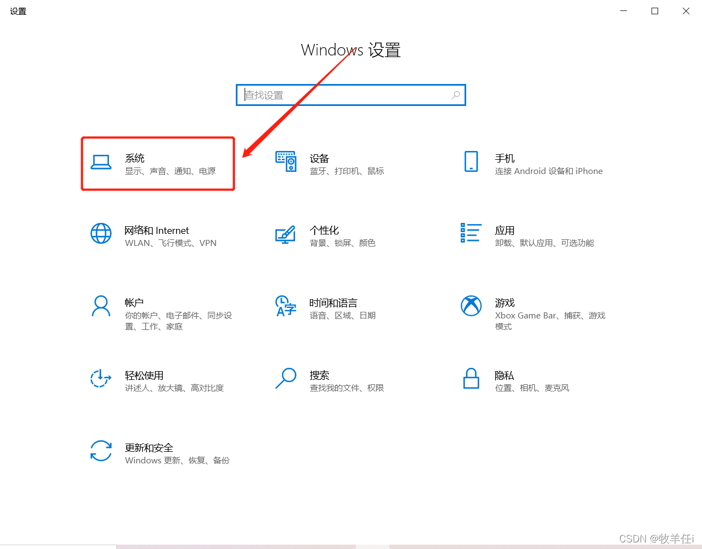Click the text 卸载、默认应用、可选功能
Viewport: 702px width, 549px height.
pos(545,243)
